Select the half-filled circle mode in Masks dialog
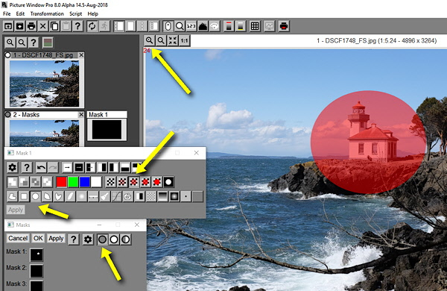This screenshot has height=291, width=447. (125, 240)
